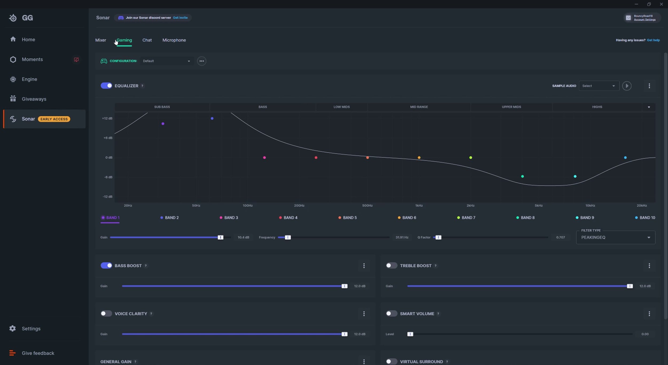This screenshot has height=365, width=668.
Task: Open the Moments section
Action: (x=32, y=59)
